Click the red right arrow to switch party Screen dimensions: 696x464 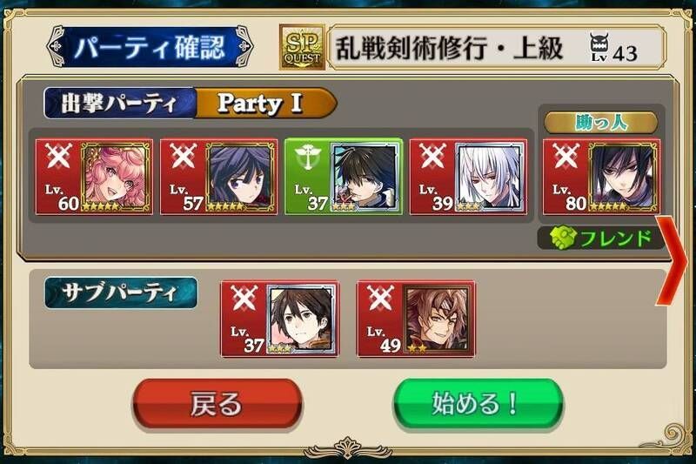(x=672, y=261)
